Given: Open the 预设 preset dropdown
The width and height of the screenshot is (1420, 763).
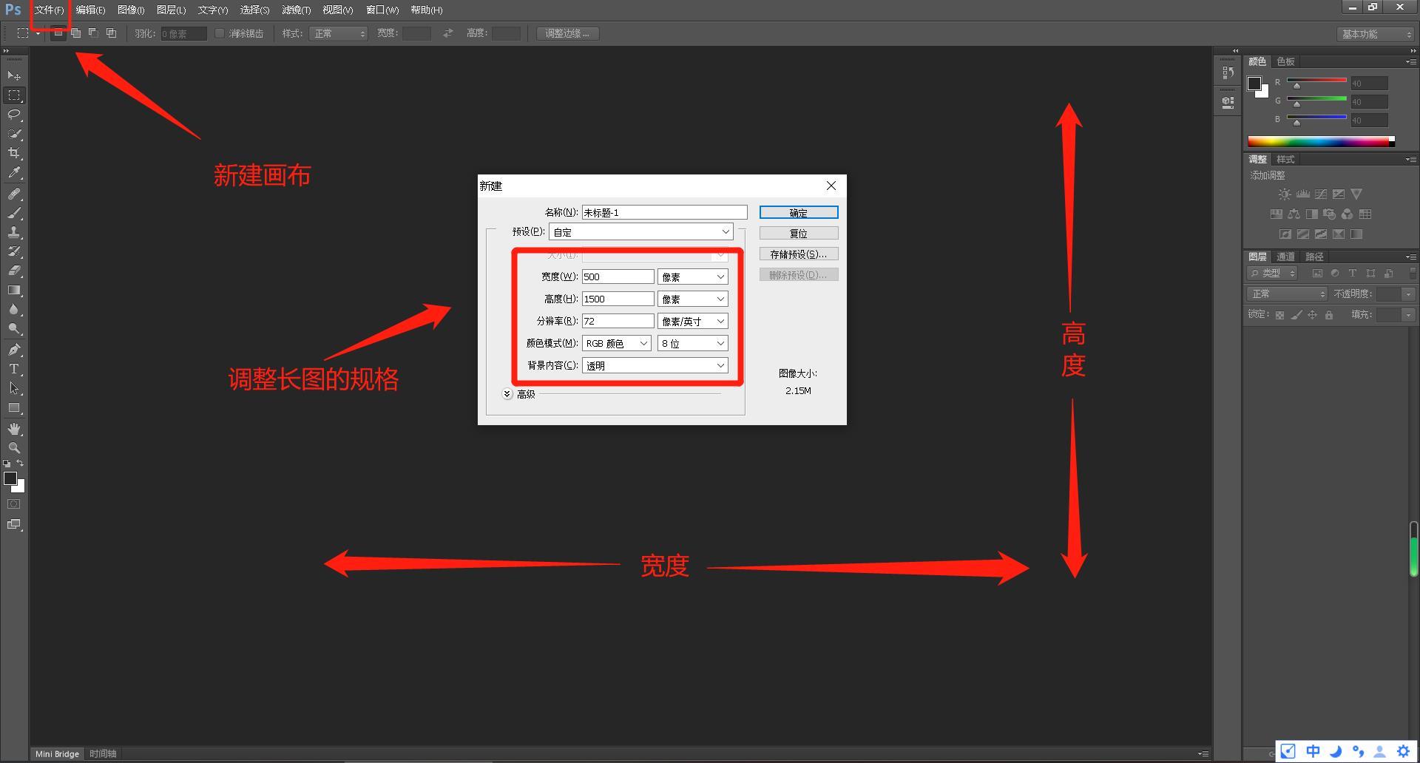Looking at the screenshot, I should point(640,232).
